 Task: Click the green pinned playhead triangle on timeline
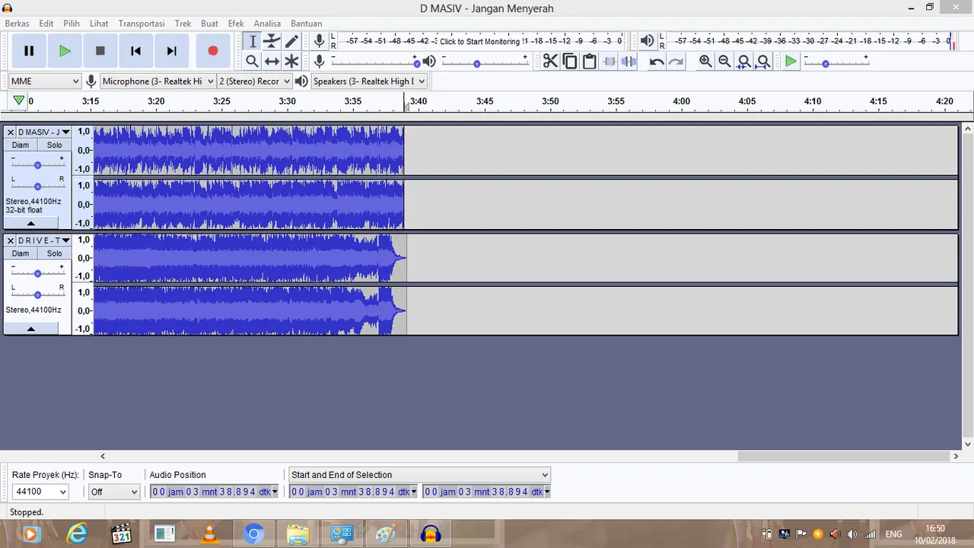tap(19, 100)
